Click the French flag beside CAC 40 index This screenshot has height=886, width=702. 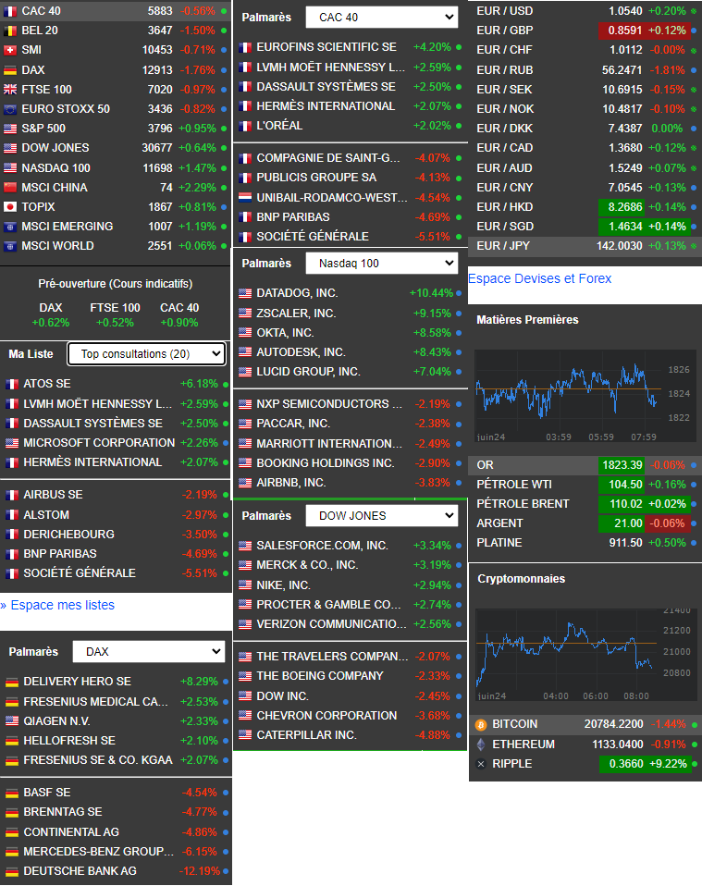click(x=10, y=11)
